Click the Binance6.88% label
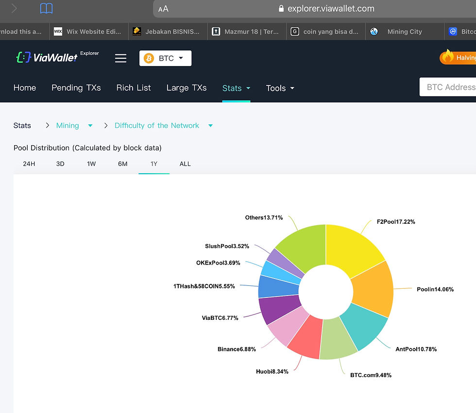This screenshot has height=413, width=476. [237, 349]
